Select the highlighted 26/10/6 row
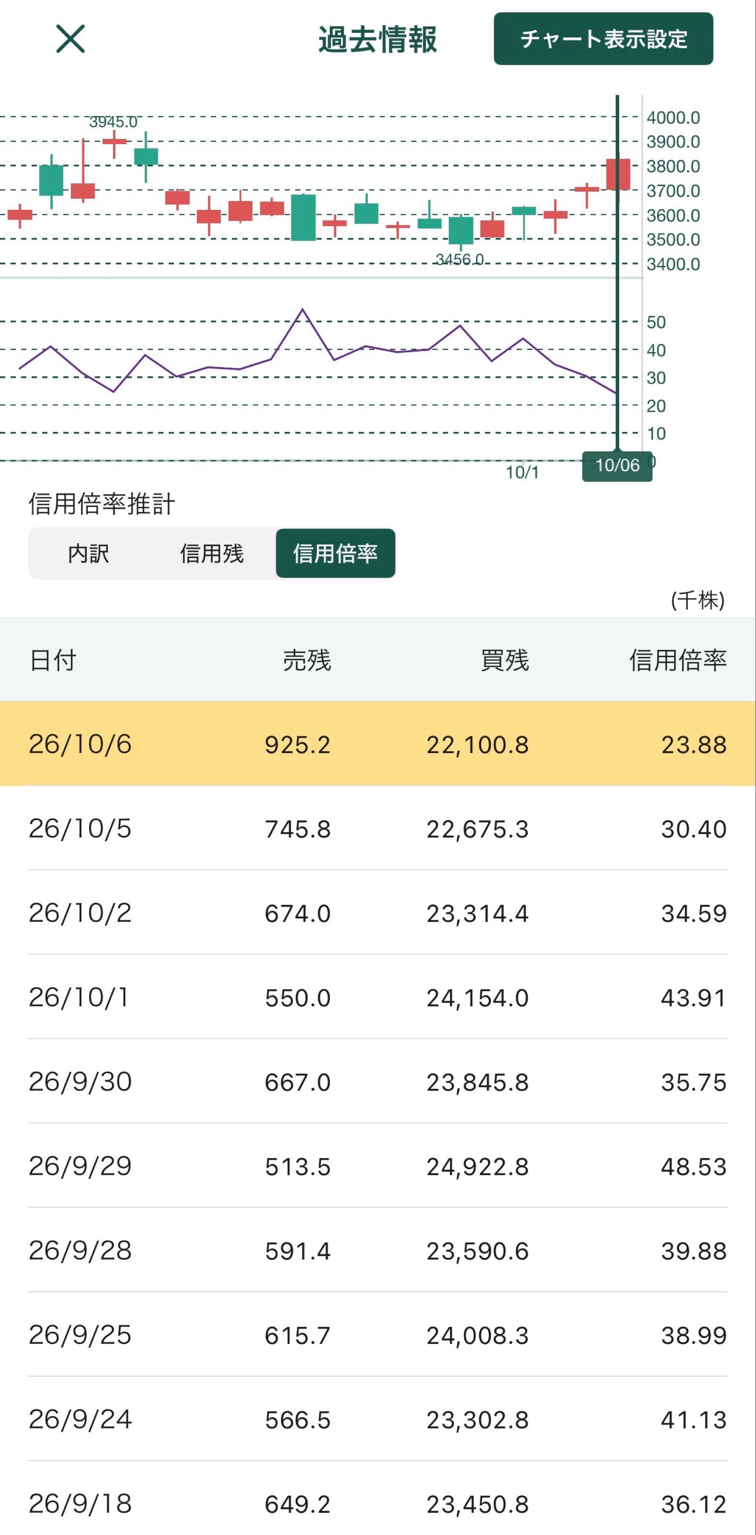This screenshot has width=756, height=1535. tap(378, 744)
